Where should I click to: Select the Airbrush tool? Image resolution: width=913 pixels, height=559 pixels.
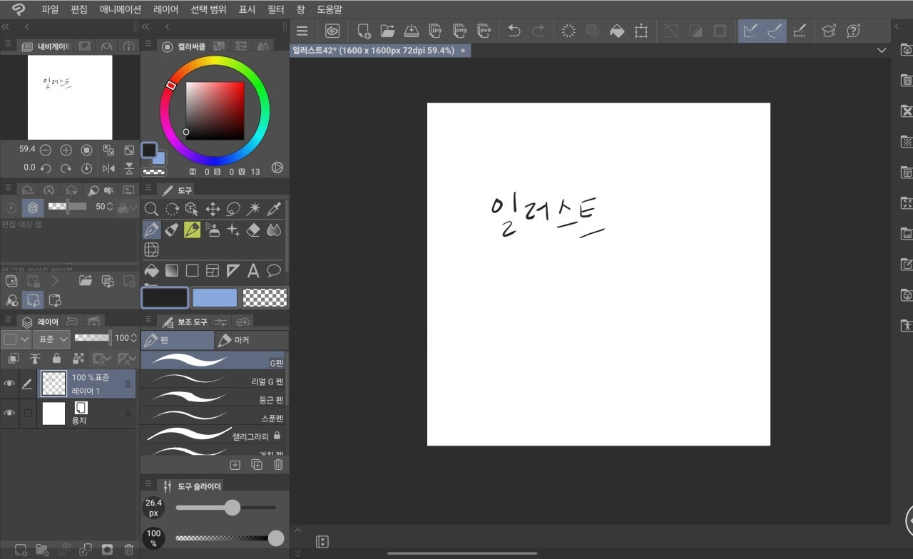213,230
